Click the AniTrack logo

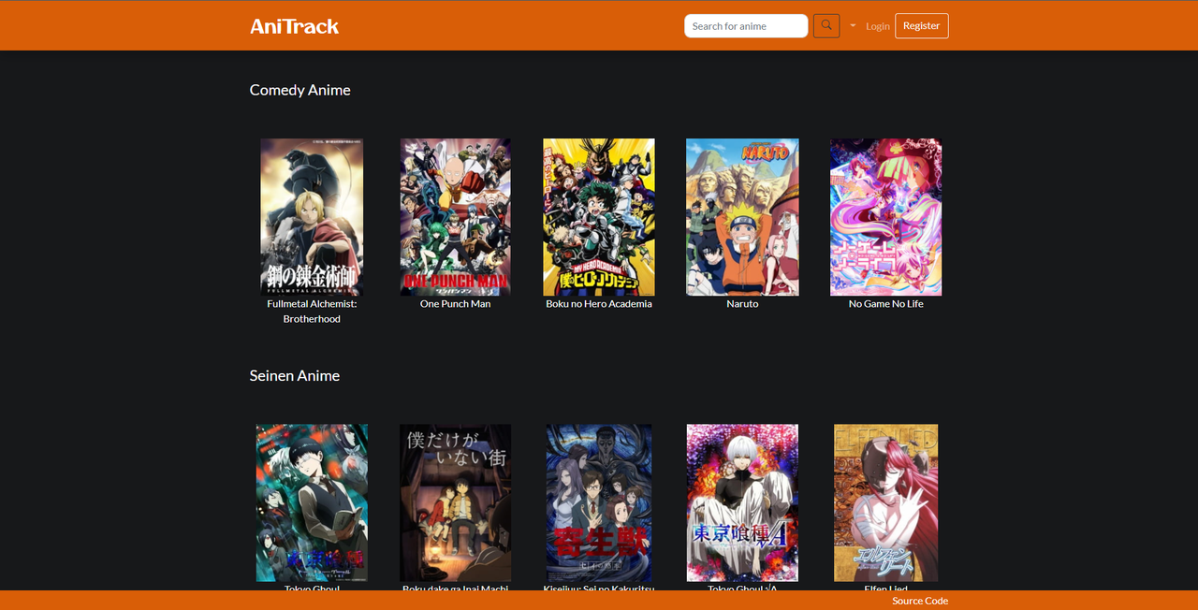[x=294, y=26]
